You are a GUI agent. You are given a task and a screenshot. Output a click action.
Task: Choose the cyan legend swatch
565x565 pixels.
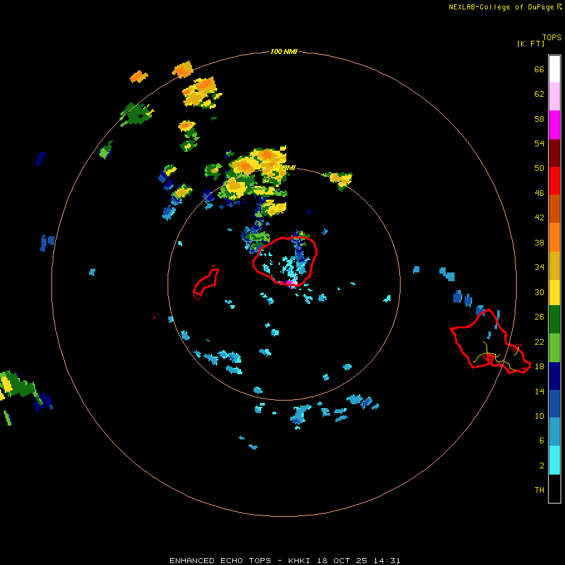pyautogui.click(x=554, y=460)
